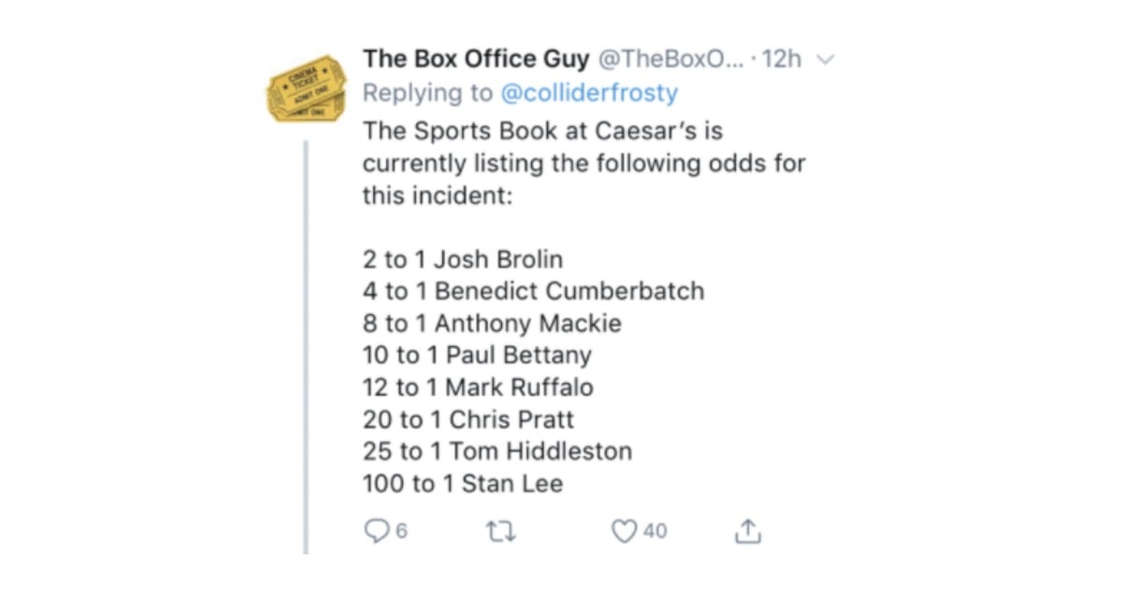Expand tweet options with the chevron arrow

click(825, 60)
